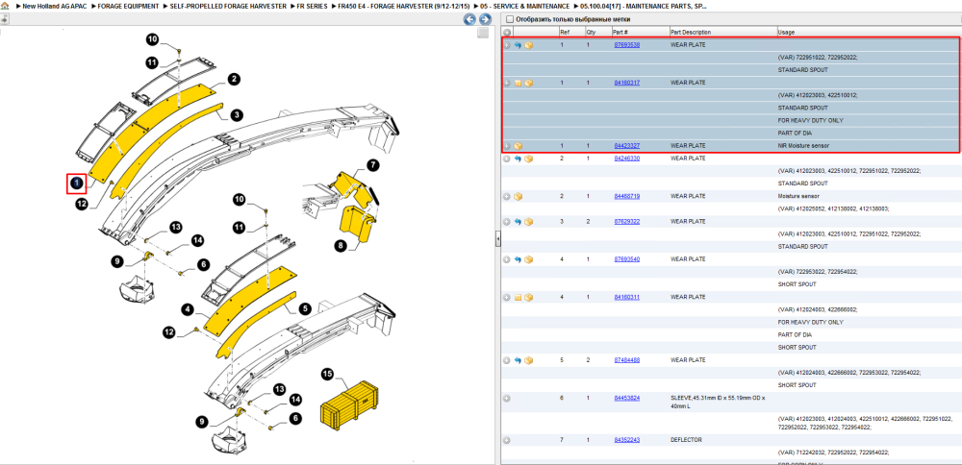
Task: Click the 'NIR Moisture sensor' usage text
Action: (805, 146)
